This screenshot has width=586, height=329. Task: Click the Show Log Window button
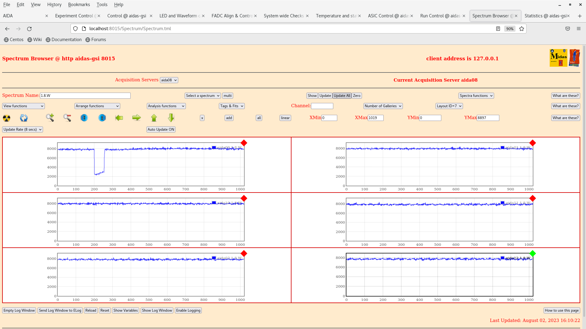[x=157, y=310]
